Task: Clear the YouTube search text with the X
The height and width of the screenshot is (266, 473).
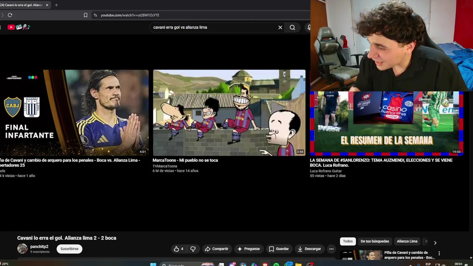Action: 280,27
